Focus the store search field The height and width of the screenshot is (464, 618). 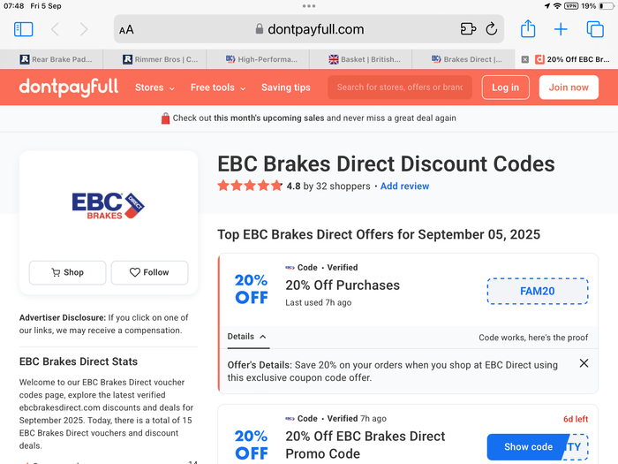click(x=400, y=87)
